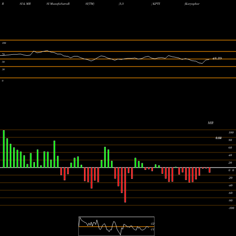Click the mini chart value label 12

click(152, 224)
